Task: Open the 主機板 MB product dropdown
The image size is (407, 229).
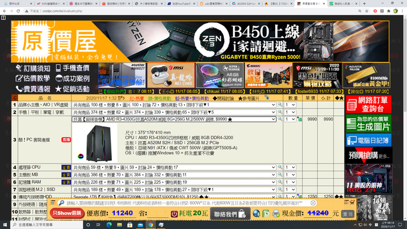Action: click(174, 175)
